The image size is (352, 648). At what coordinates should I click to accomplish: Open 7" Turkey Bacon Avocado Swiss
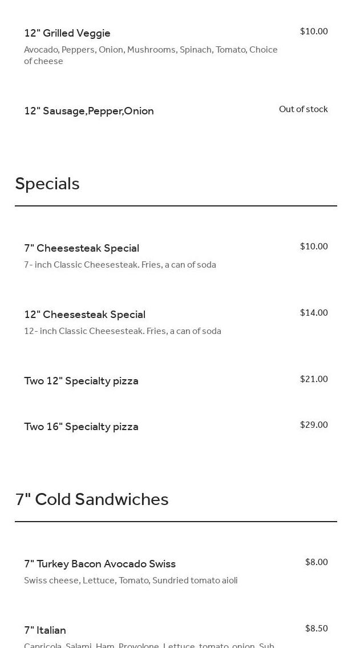[100, 564]
